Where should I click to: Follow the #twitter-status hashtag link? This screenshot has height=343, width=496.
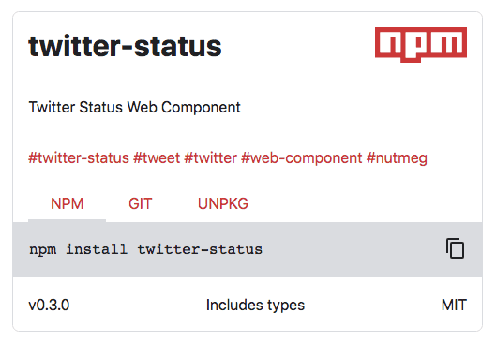tap(79, 157)
